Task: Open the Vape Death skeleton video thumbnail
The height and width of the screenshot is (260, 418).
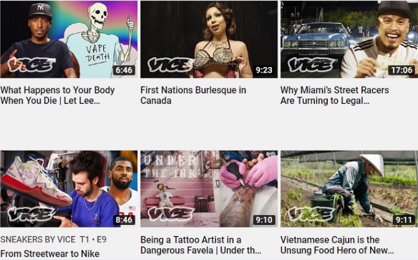Action: [x=69, y=39]
